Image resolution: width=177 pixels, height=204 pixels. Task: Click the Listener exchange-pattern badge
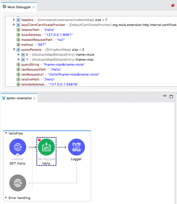[x=18, y=155]
